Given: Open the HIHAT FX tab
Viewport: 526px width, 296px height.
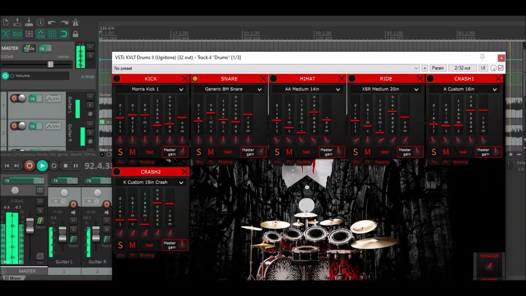Looking at the screenshot, I should coord(289,162).
